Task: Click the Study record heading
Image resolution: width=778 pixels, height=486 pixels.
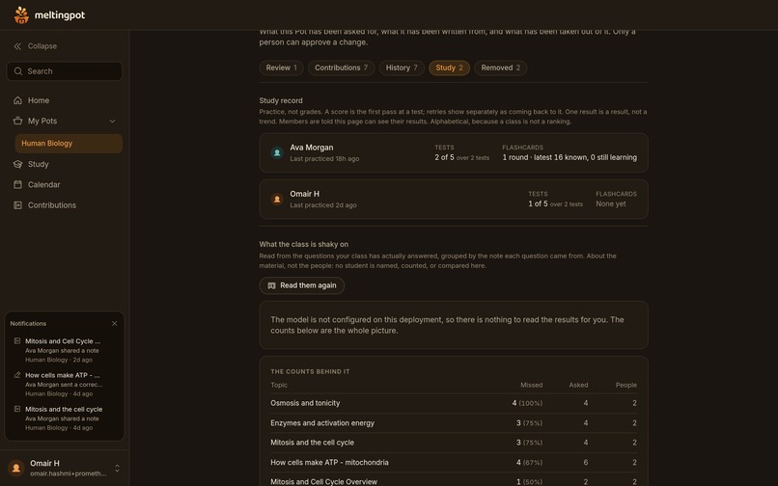Action: coord(281,100)
